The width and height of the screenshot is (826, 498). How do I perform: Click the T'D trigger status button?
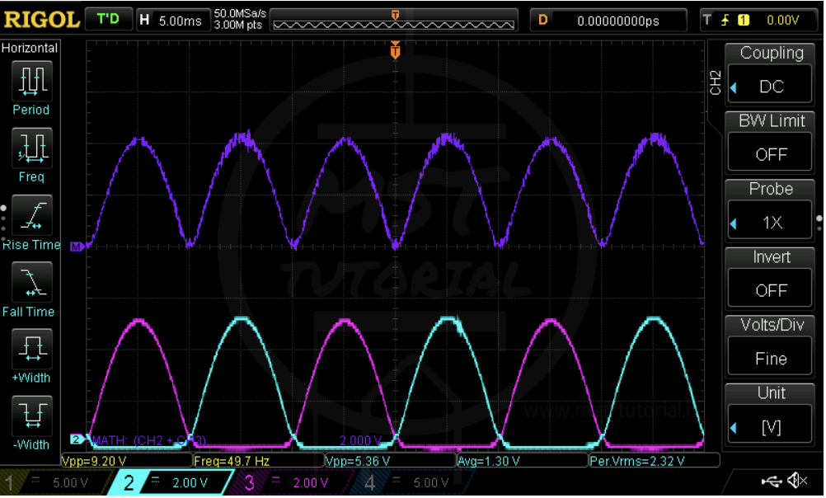click(108, 20)
